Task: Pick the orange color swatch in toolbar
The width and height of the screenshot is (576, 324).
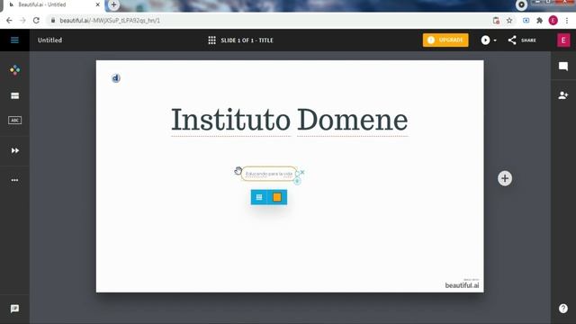Action: pyautogui.click(x=277, y=197)
